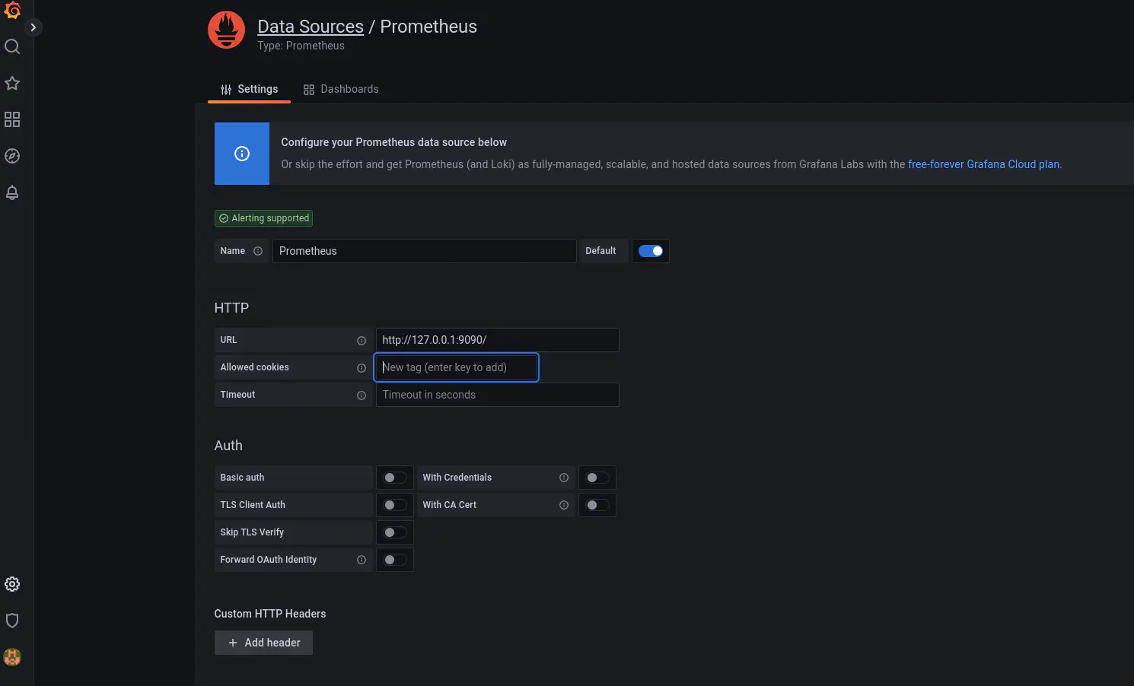Open the search magnifier in the sidebar
The image size is (1134, 686).
[12, 46]
